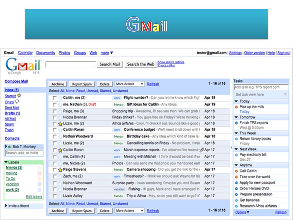Star the Nicola Brennan Friday drinks email
The image size is (293, 220).
tap(60, 117)
